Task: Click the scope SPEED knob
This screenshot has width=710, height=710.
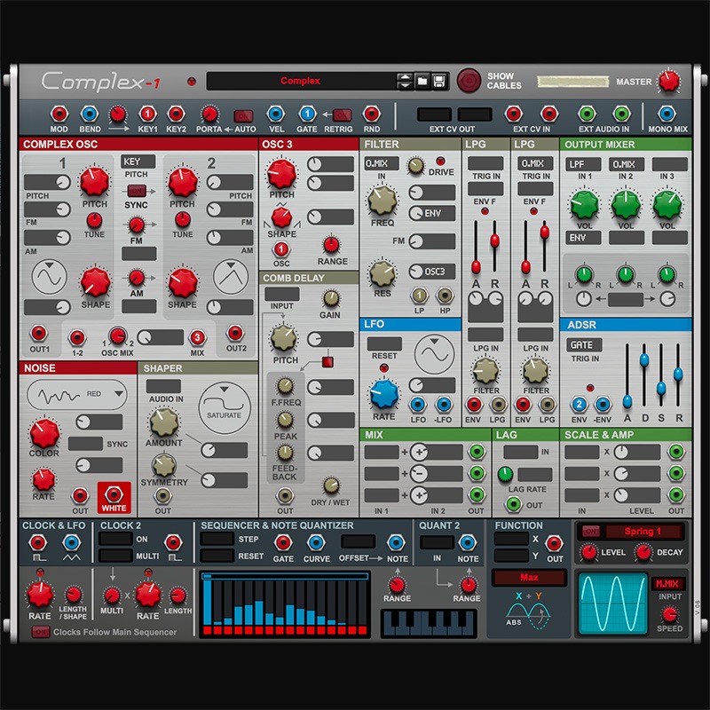Action: pos(669,614)
